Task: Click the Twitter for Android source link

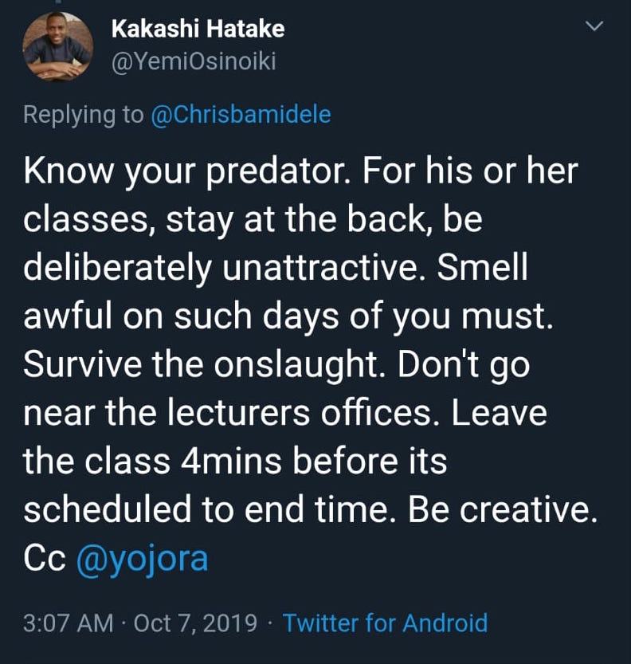Action: pyautogui.click(x=385, y=623)
